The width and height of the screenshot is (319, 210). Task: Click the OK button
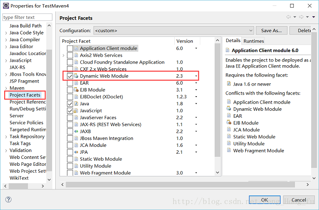point(264,200)
